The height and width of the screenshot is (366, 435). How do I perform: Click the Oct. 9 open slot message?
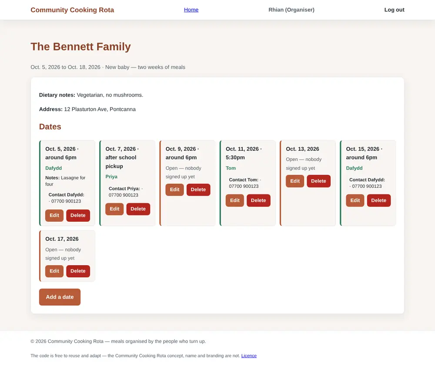click(184, 173)
